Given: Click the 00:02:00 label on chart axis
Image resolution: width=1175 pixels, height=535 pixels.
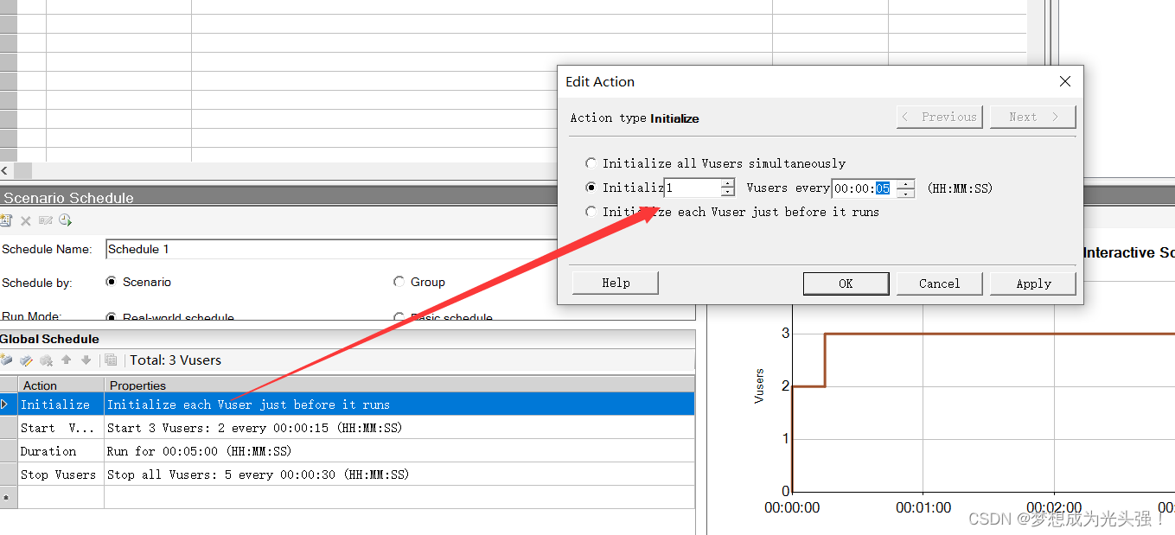Looking at the screenshot, I should click(1054, 507).
